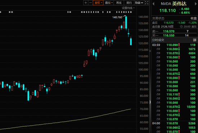Click the 03:59 timestamp in trades list
Viewport: 198px width, 133px height.
pos(156,45)
